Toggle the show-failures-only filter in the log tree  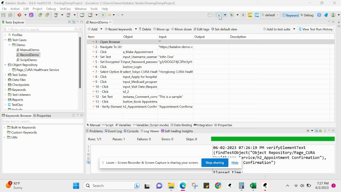pos(89,163)
